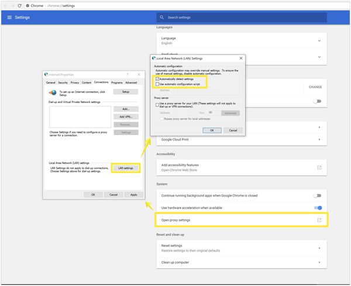Click the dial-up Settings button

point(126,133)
